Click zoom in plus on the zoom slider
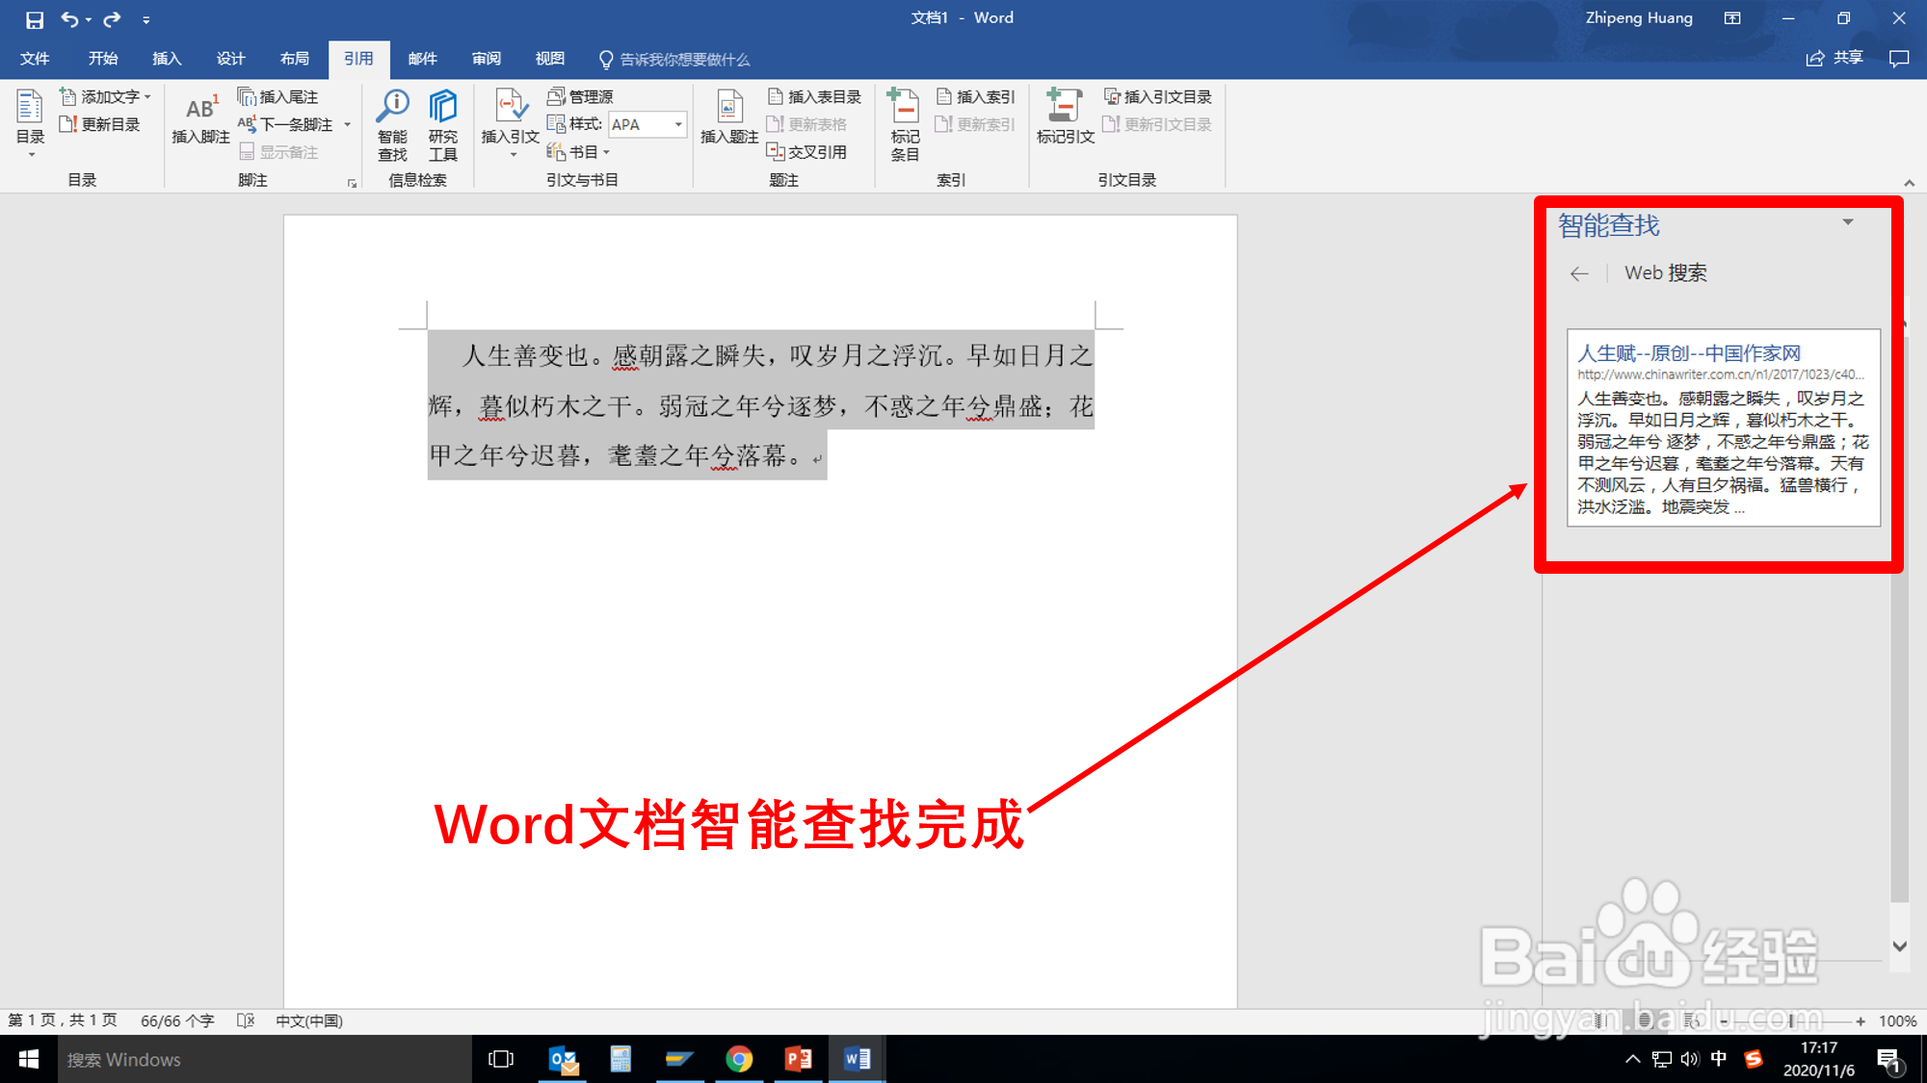The width and height of the screenshot is (1927, 1083). (1861, 1021)
